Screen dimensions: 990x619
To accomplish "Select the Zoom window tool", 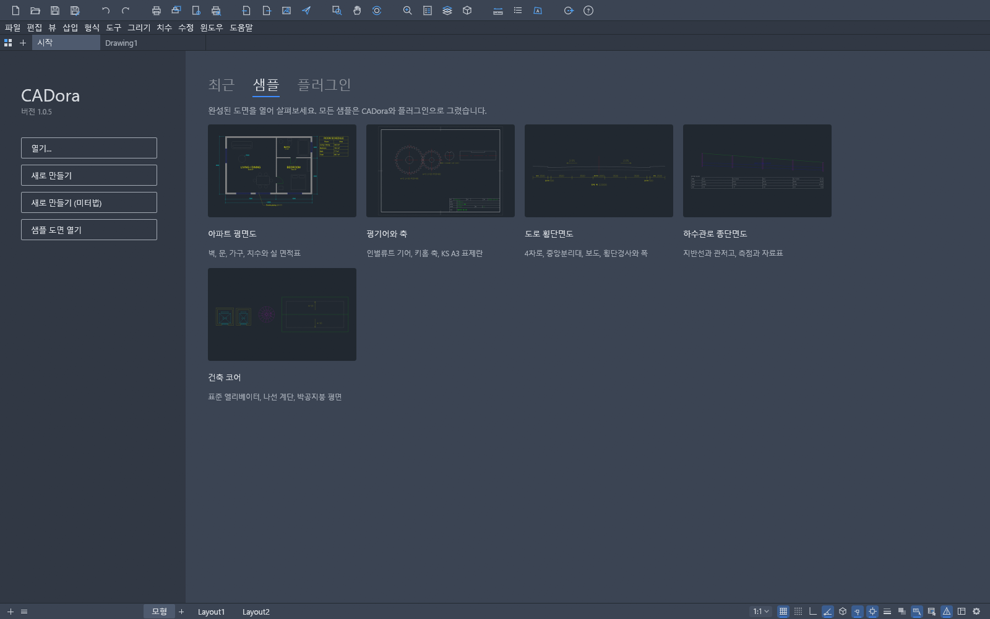I will click(337, 11).
